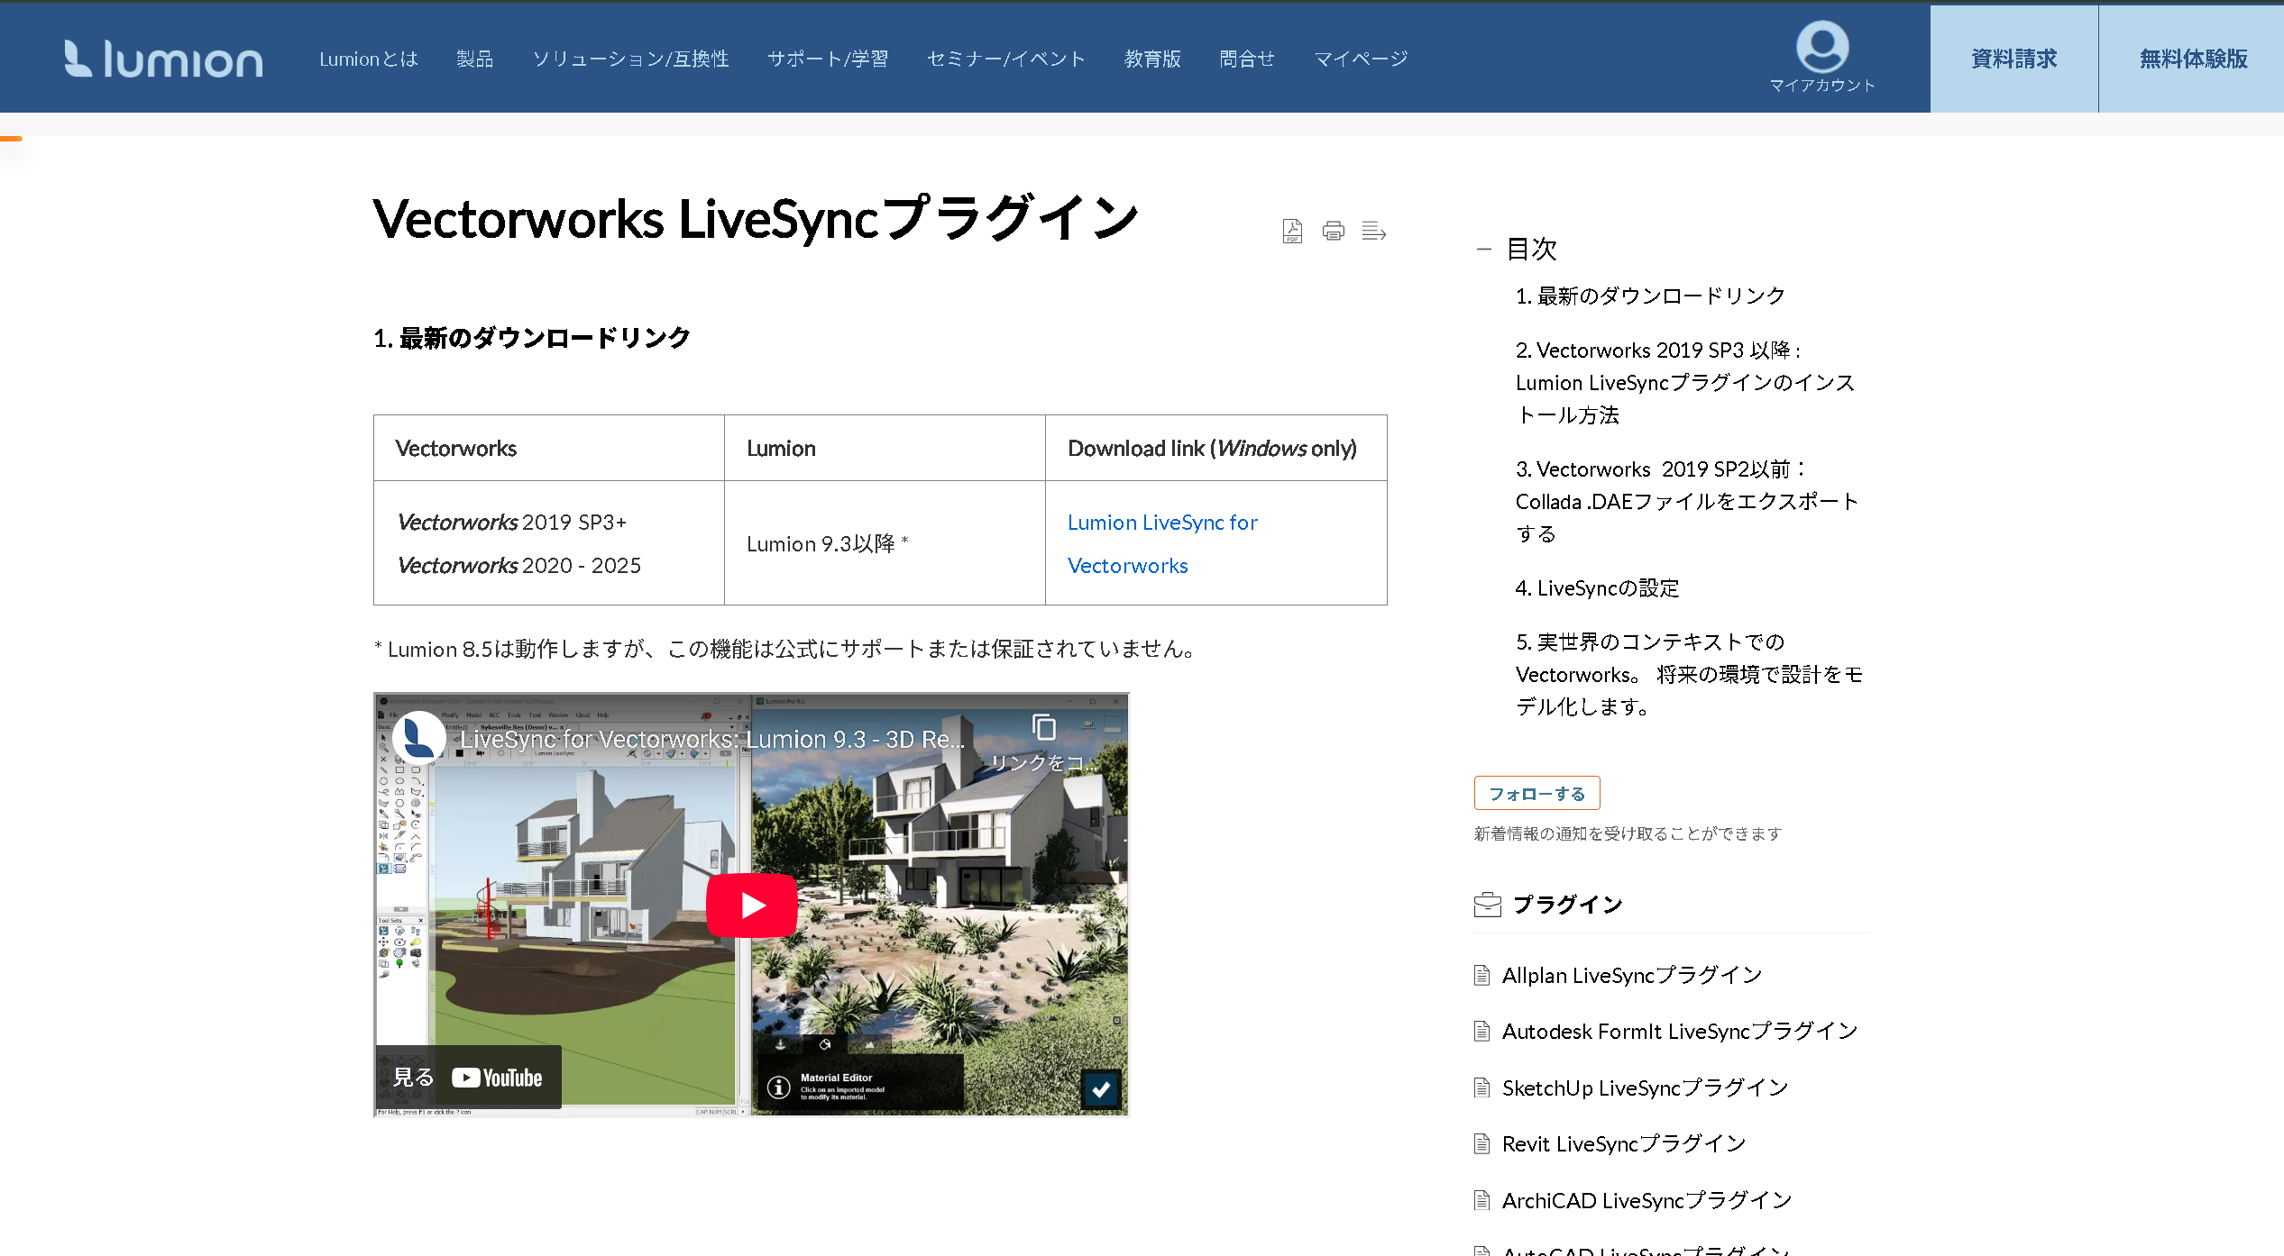Click the print article icon
The width and height of the screenshot is (2284, 1256).
tap(1333, 232)
